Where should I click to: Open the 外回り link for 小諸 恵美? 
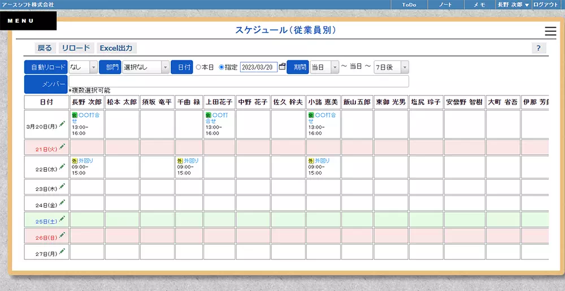tap(323, 160)
